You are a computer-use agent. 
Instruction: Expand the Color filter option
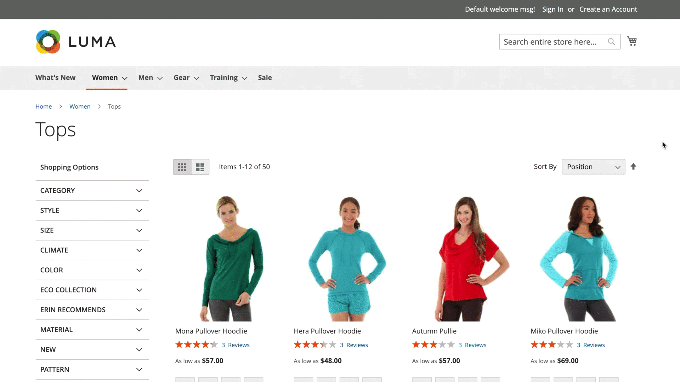coord(92,270)
